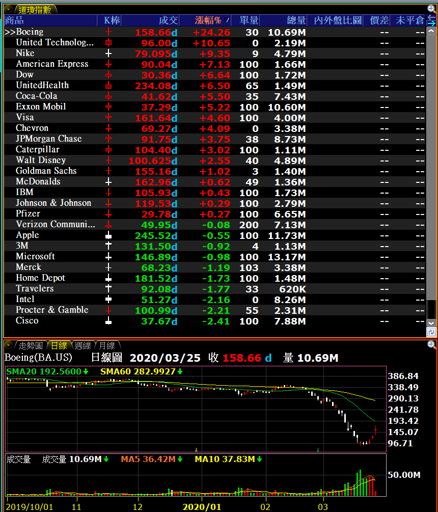
Task: Select the Chevron row
Action: click(215, 128)
